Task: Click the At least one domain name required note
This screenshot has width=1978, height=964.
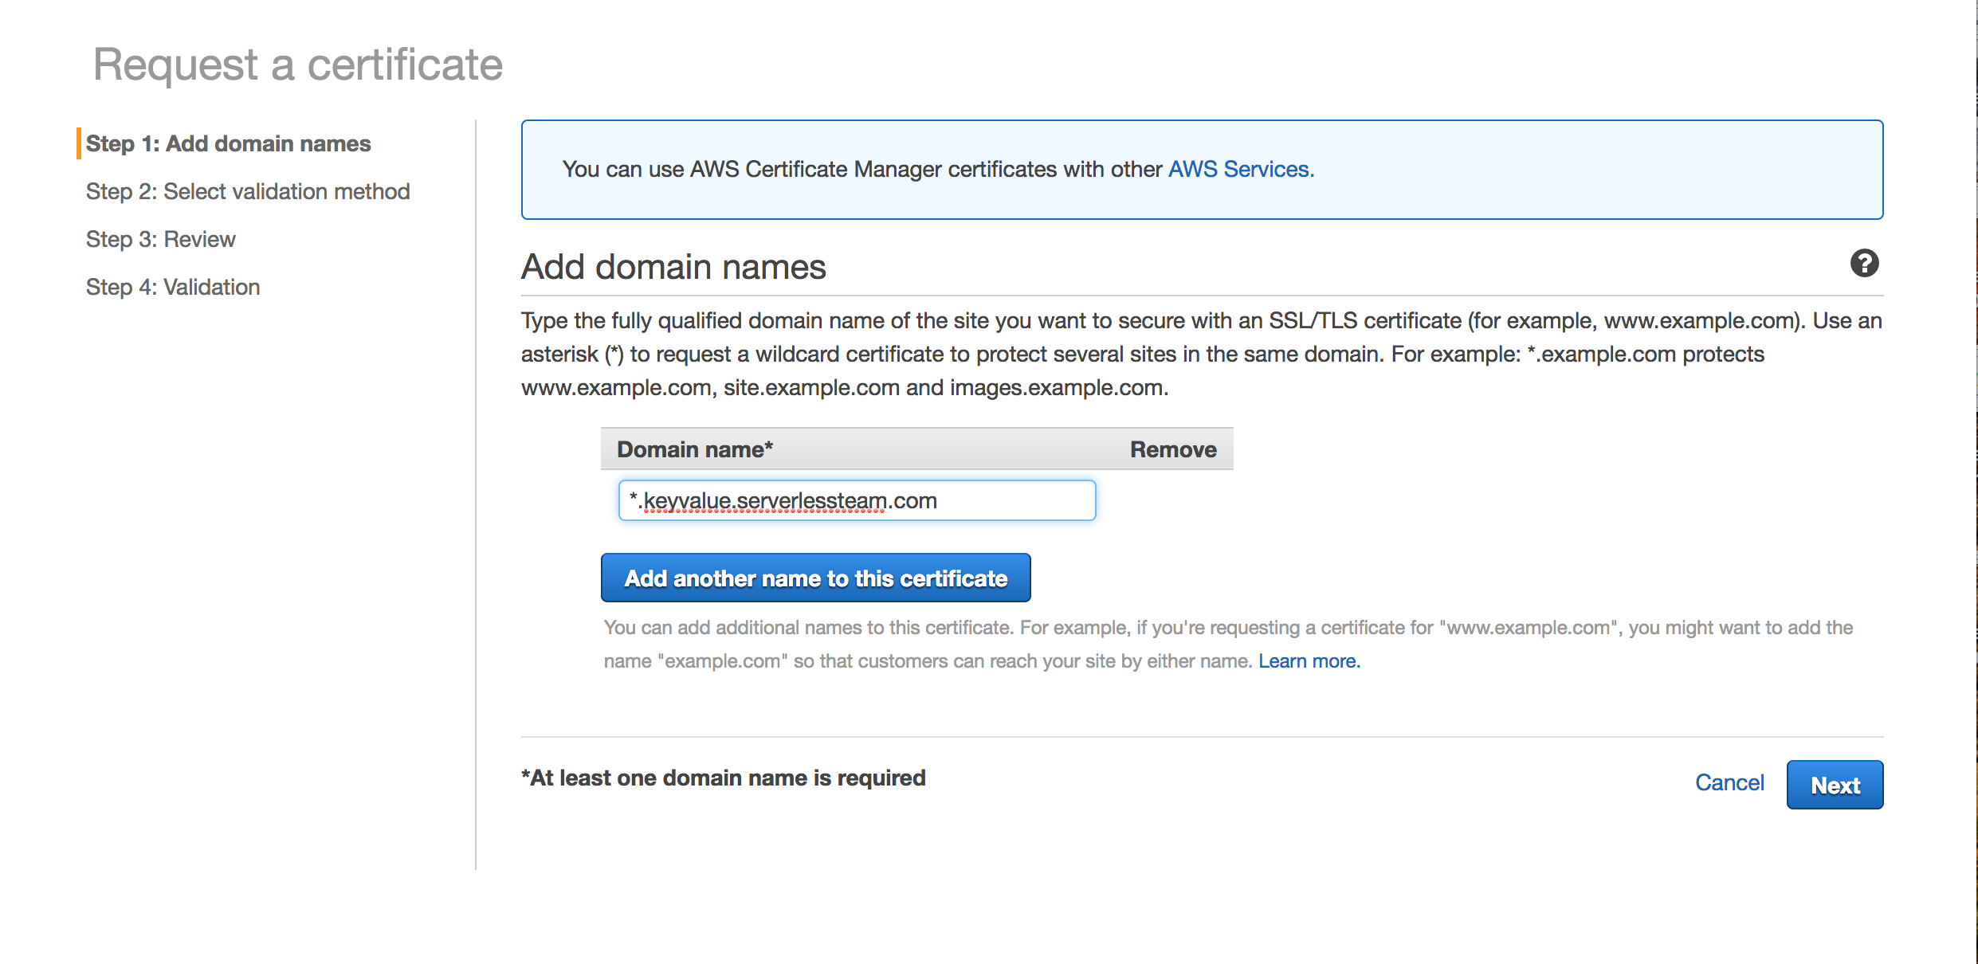Action: [723, 778]
